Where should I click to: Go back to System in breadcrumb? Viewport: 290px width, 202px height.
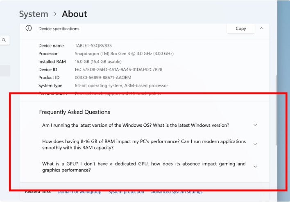click(x=34, y=14)
